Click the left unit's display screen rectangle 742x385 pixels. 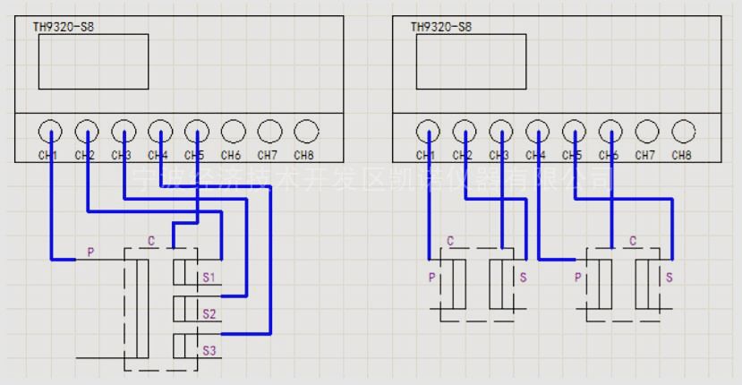93,62
